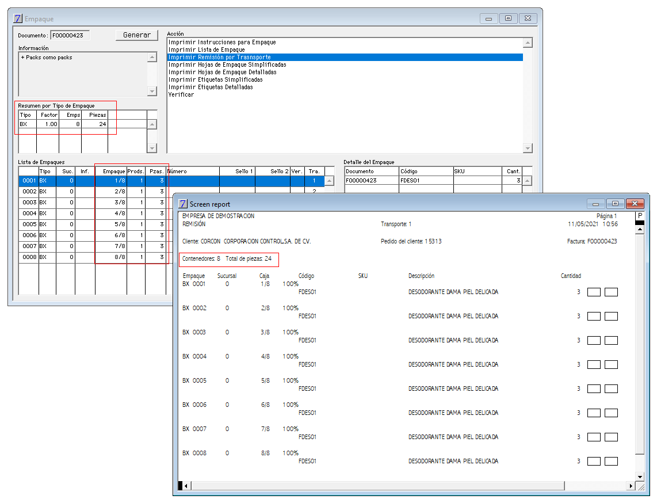Maximize the Empaque window
The height and width of the screenshot is (503, 657).
click(508, 18)
